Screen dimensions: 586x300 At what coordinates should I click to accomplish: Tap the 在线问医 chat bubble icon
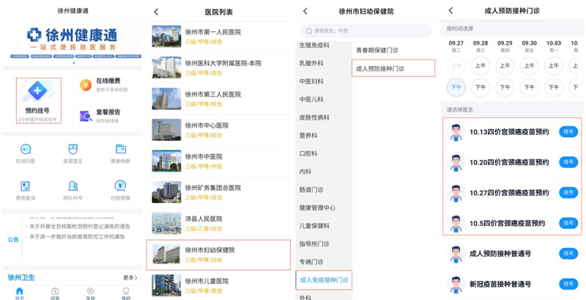pos(26,149)
